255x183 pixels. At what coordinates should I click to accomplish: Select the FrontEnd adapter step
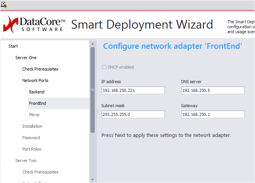pyautogui.click(x=59, y=103)
